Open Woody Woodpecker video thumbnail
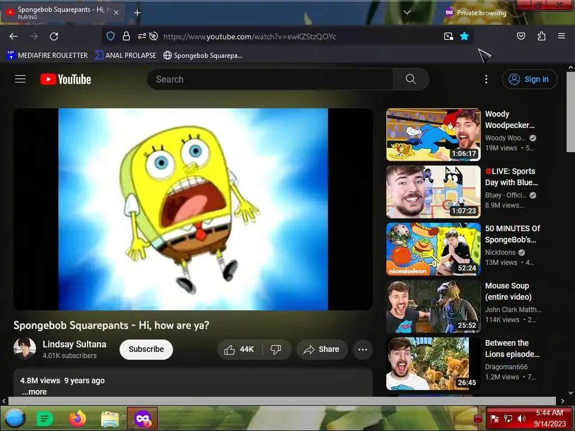Image resolution: width=575 pixels, height=431 pixels. coord(433,135)
